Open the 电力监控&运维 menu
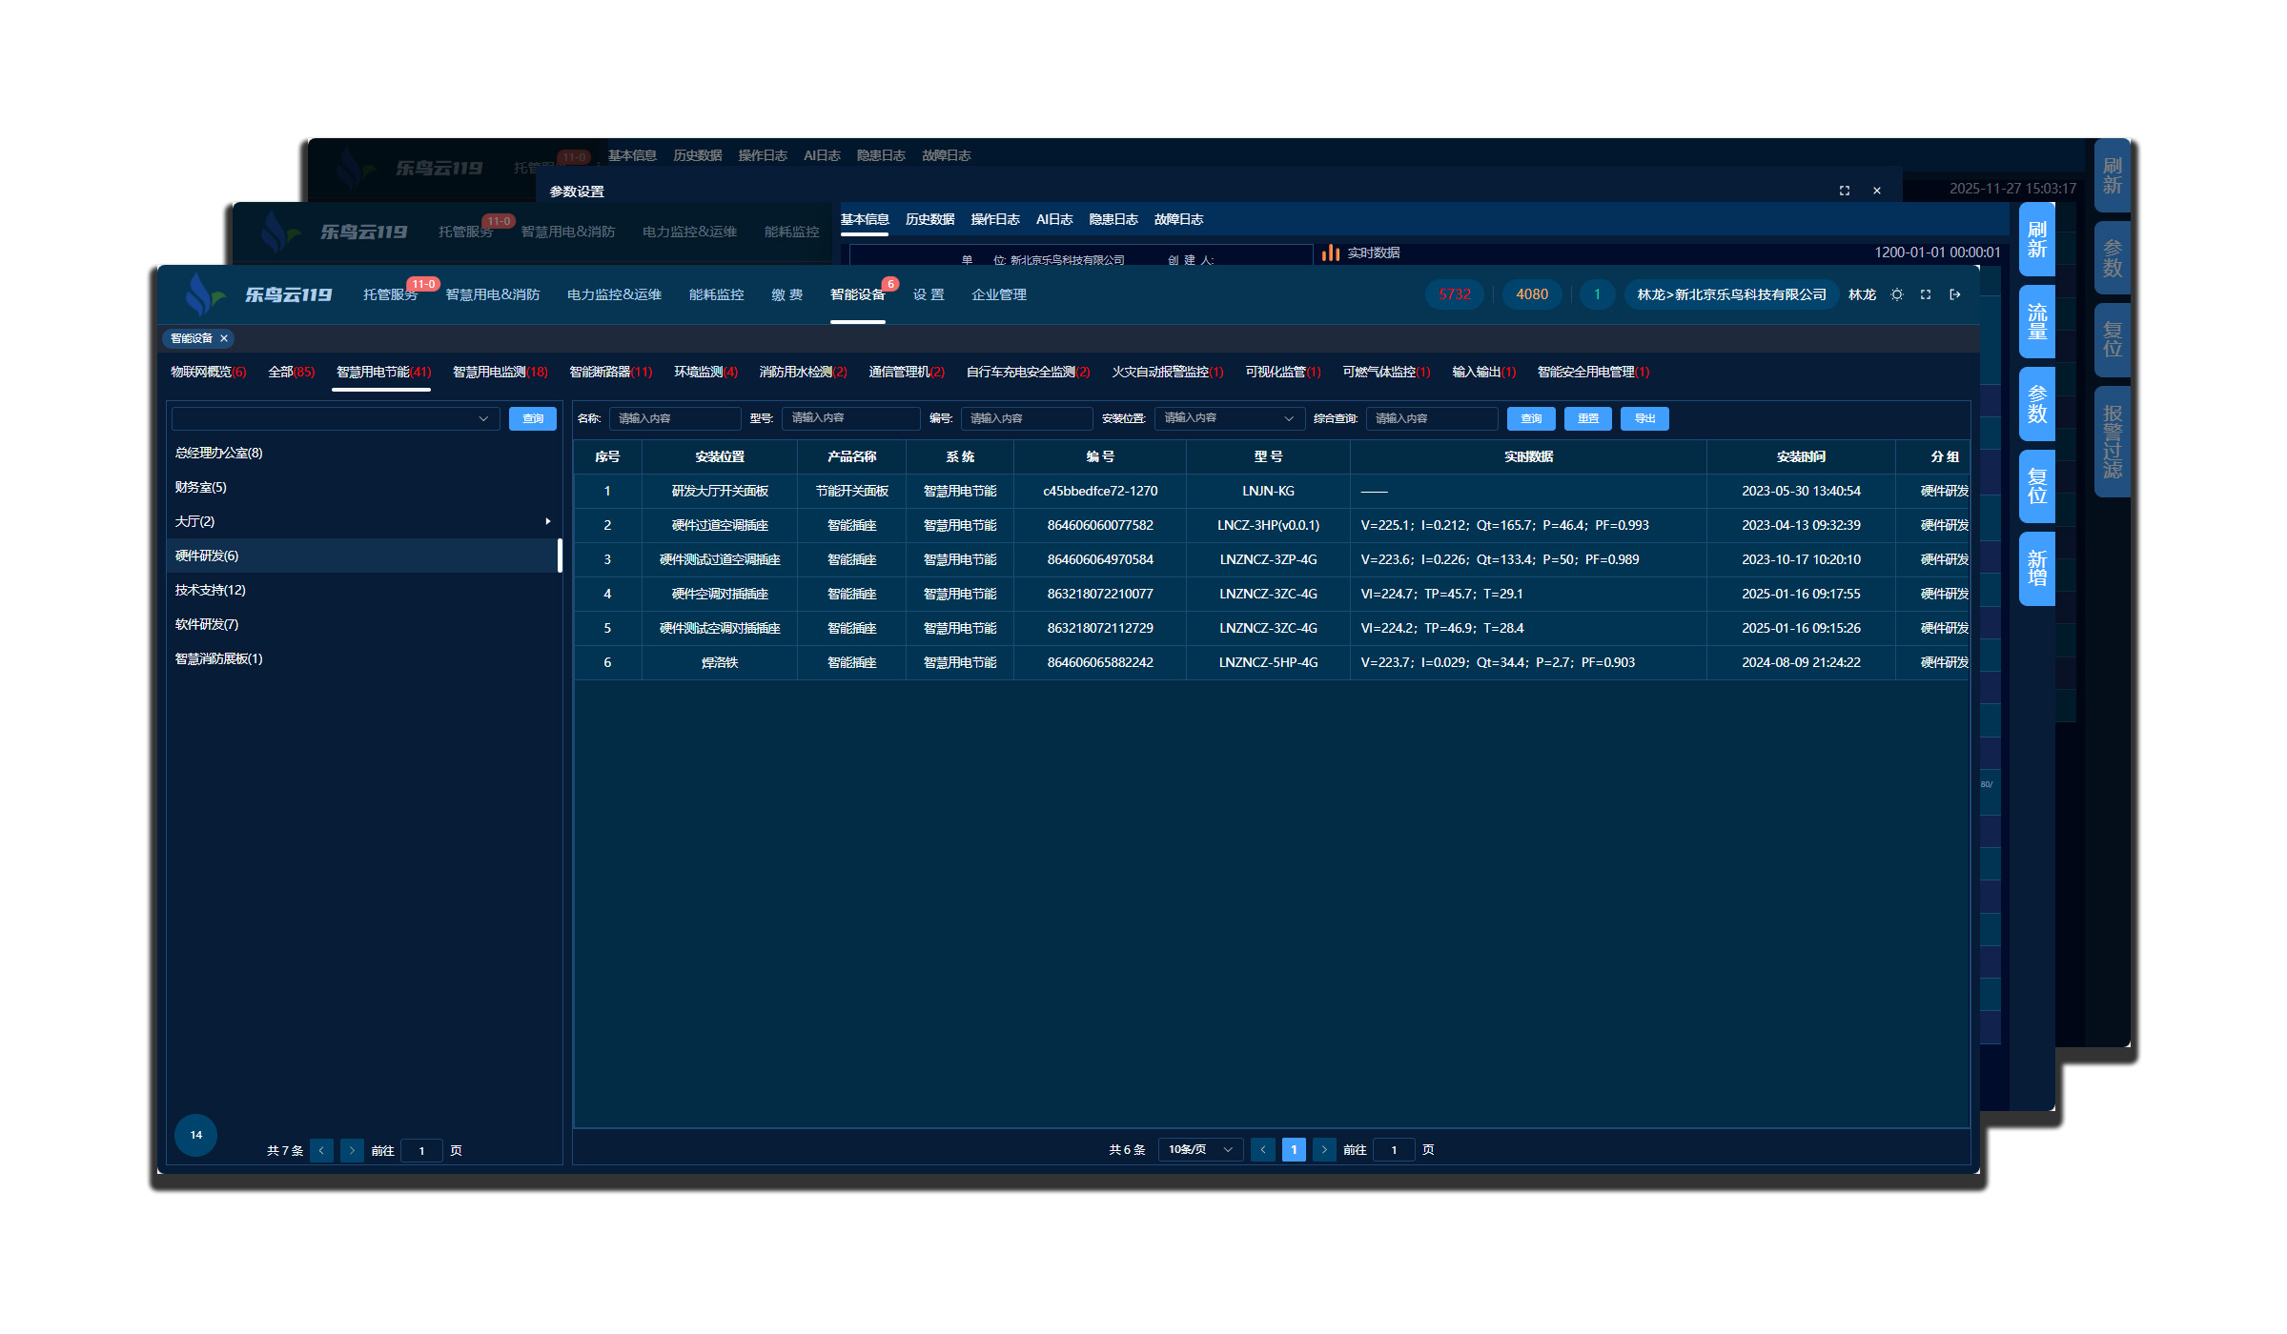 click(614, 294)
